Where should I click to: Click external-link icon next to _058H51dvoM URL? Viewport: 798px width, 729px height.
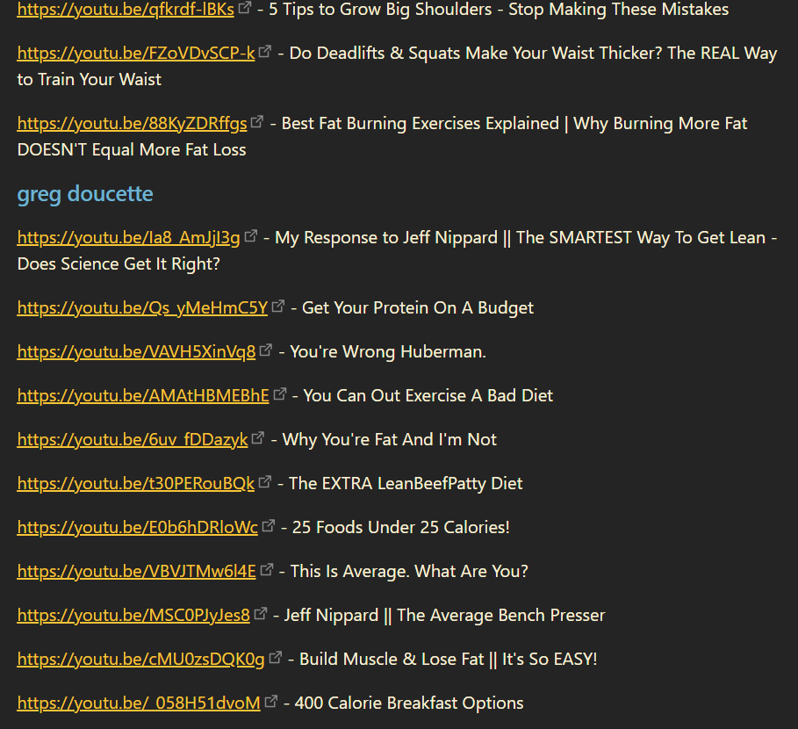click(270, 701)
